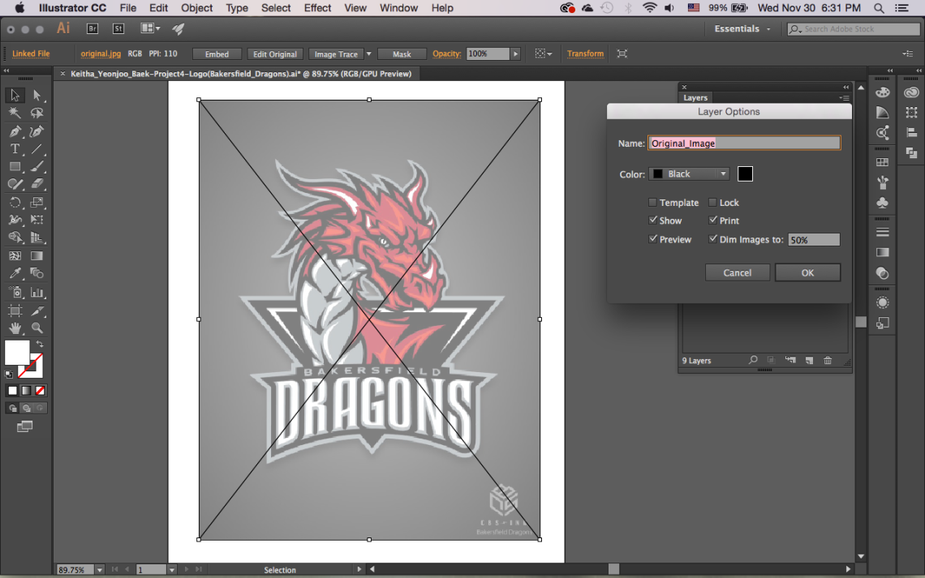Open the original.jpg linked file link
The image size is (925, 578).
[x=101, y=53]
